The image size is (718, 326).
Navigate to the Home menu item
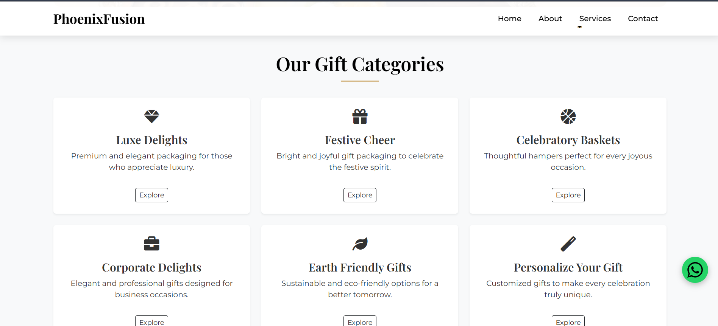[x=509, y=18]
